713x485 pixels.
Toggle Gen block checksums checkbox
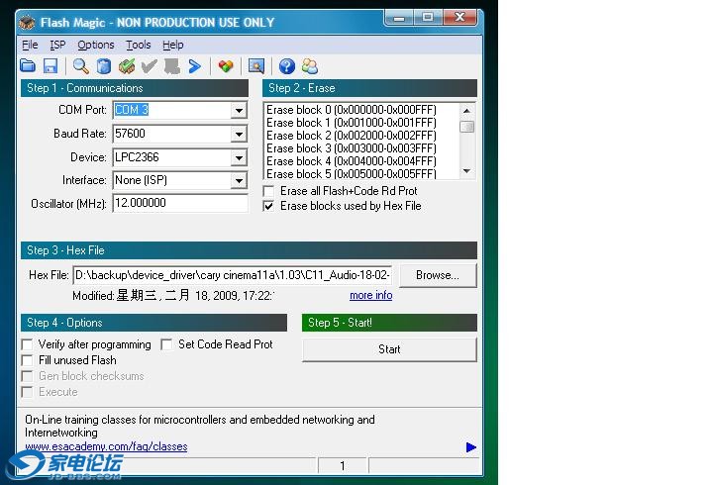coord(28,376)
